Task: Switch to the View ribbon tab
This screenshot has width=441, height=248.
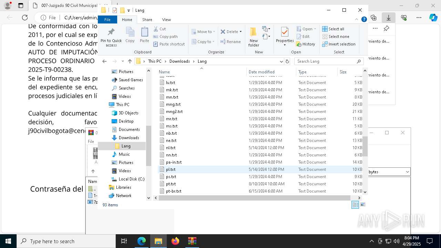Action: coord(166,20)
